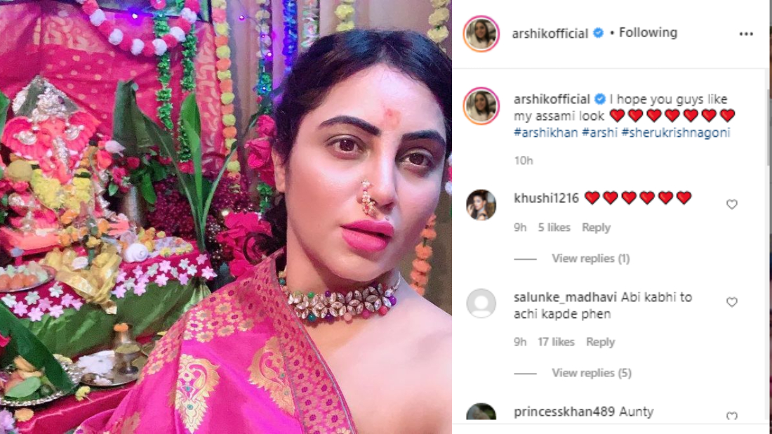
Task: Click the post photo of the woman
Action: point(225,217)
